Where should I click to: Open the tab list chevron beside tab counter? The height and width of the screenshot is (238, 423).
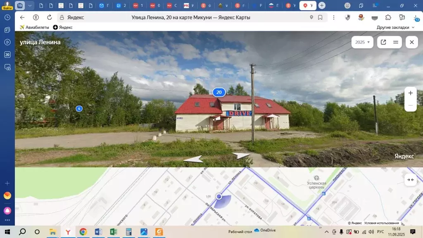coord(29,5)
